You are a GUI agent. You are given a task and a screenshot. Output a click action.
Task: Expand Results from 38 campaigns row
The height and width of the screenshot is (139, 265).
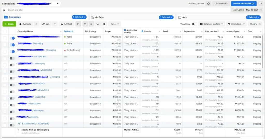click(x=18, y=130)
